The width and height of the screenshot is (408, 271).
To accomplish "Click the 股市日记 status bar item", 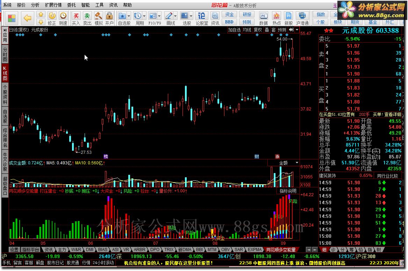I will click(x=56, y=263).
